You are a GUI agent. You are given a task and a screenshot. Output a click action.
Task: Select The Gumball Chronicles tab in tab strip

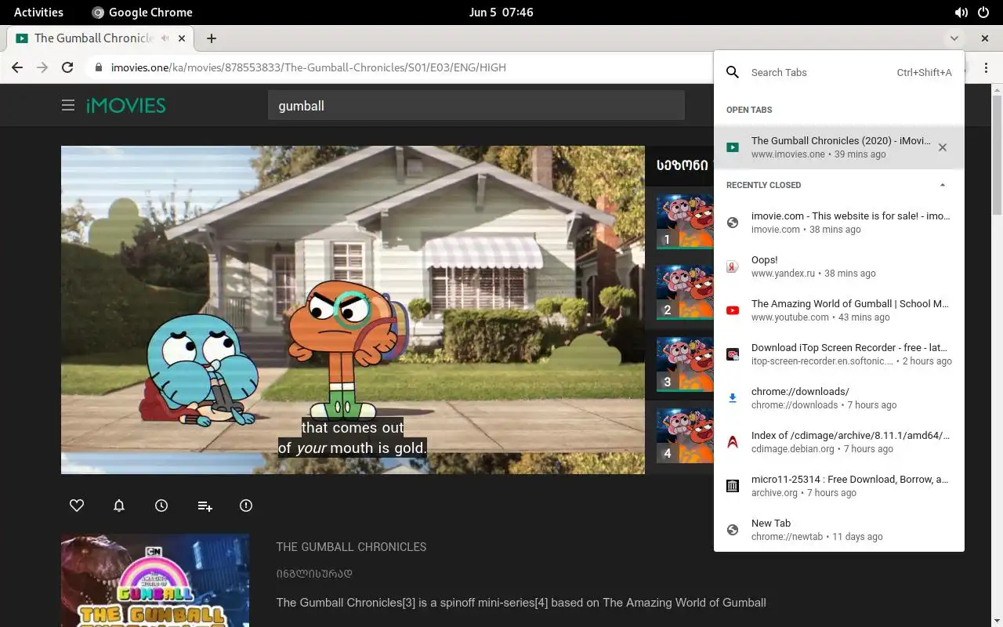[100, 38]
